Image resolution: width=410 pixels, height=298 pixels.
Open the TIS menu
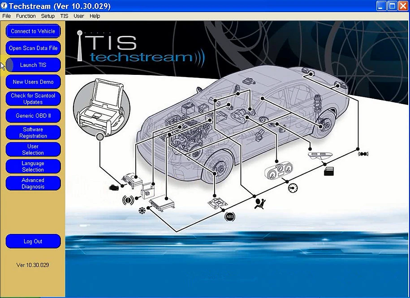click(64, 16)
